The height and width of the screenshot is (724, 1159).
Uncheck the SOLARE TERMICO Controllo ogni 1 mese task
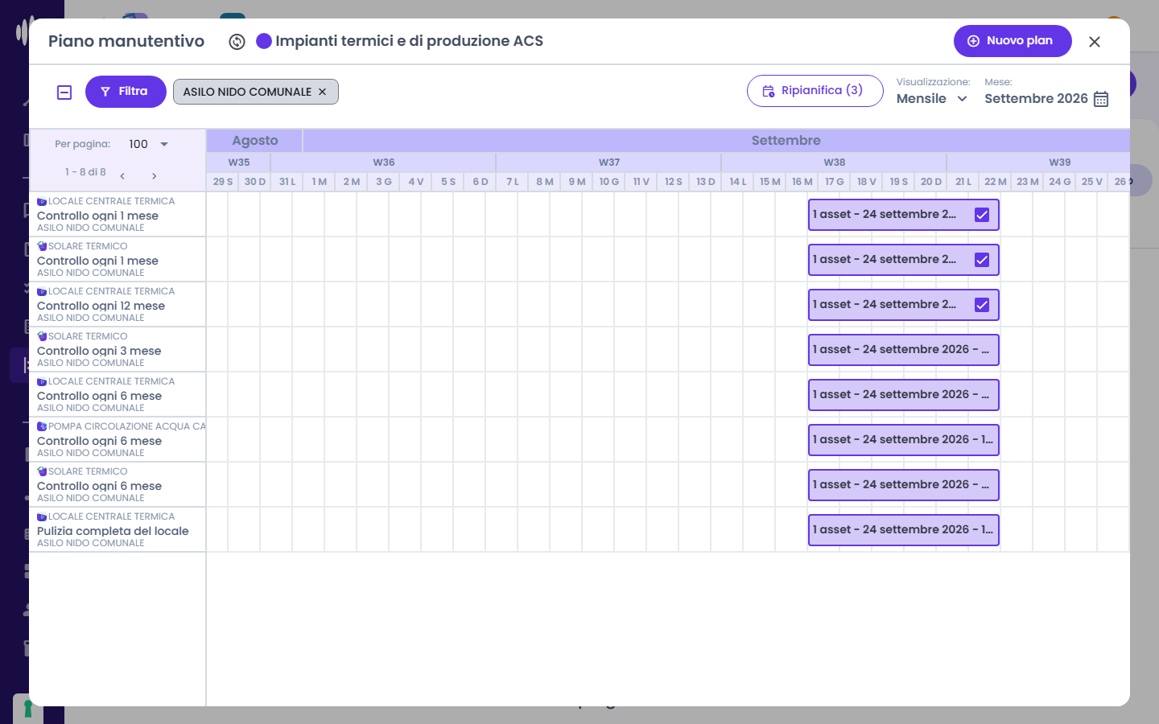pos(982,260)
